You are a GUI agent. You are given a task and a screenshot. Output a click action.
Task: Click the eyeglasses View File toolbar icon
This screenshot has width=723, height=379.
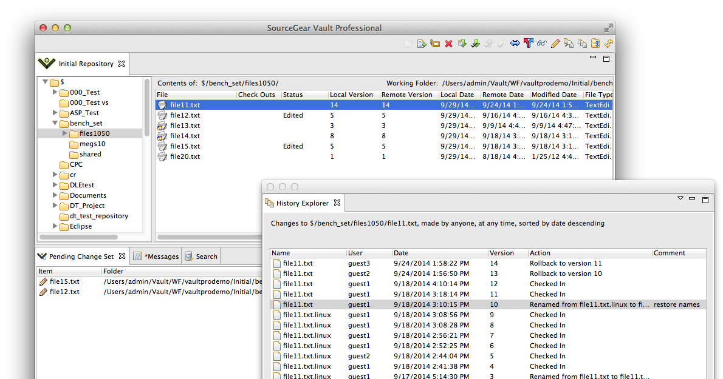542,43
